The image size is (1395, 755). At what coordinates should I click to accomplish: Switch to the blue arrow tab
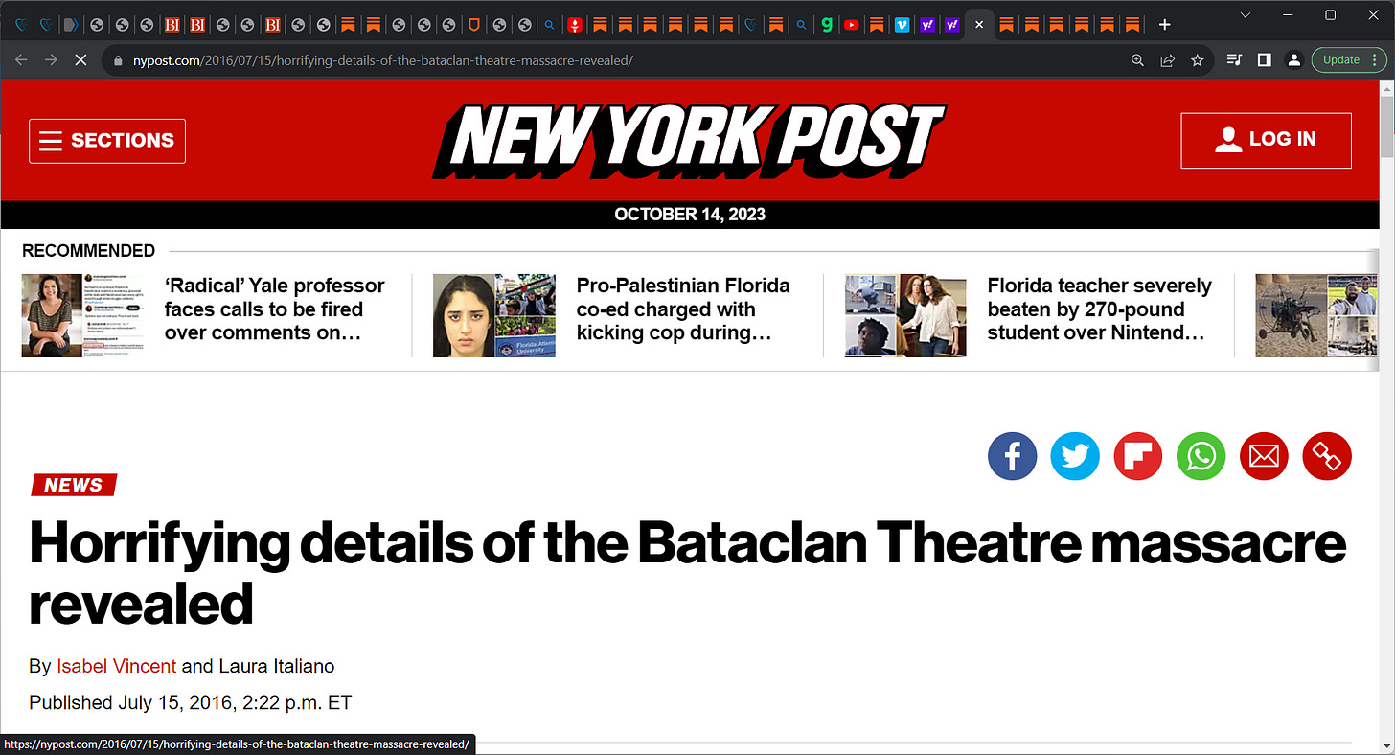coord(71,25)
